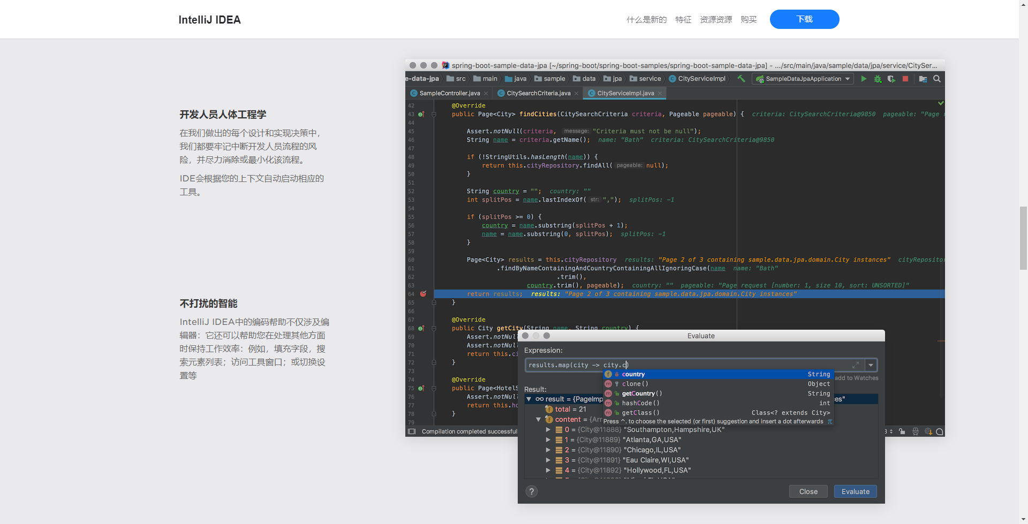Viewport: 1028px width, 524px height.
Task: Open Search Everywhere with the magnifier icon
Action: pyautogui.click(x=938, y=79)
